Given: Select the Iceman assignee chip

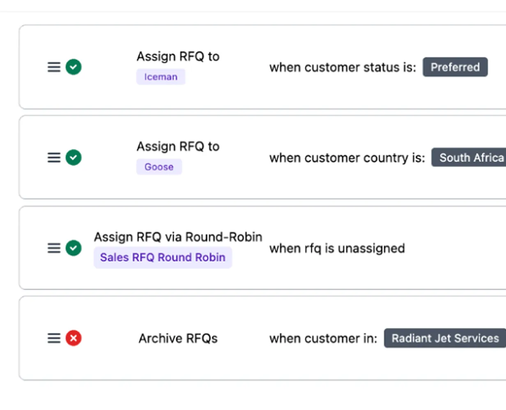Looking at the screenshot, I should click(x=161, y=77).
